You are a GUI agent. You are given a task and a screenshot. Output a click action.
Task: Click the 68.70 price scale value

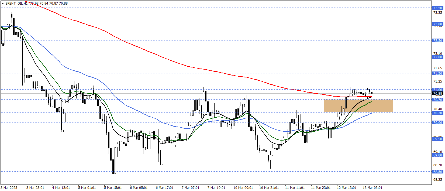438,165
